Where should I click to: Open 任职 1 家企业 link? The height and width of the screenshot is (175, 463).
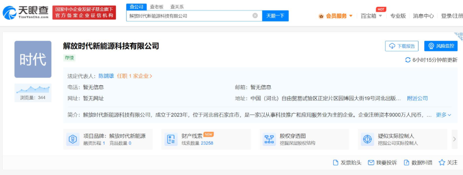(x=135, y=76)
